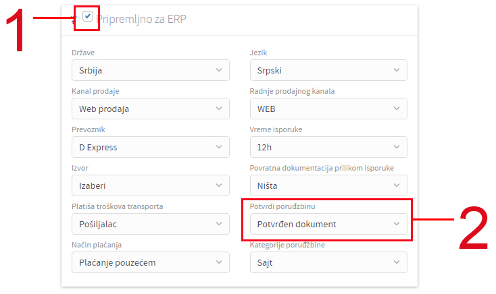The height and width of the screenshot is (294, 496).
Task: Open the Države dropdown showing Srbija
Action: pos(151,70)
